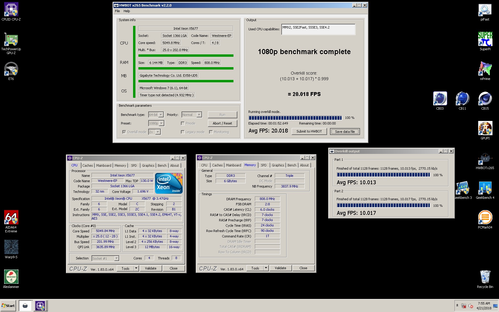The width and height of the screenshot is (499, 312).
Task: Launch piFast desktop shortcut
Action: pyautogui.click(x=485, y=12)
